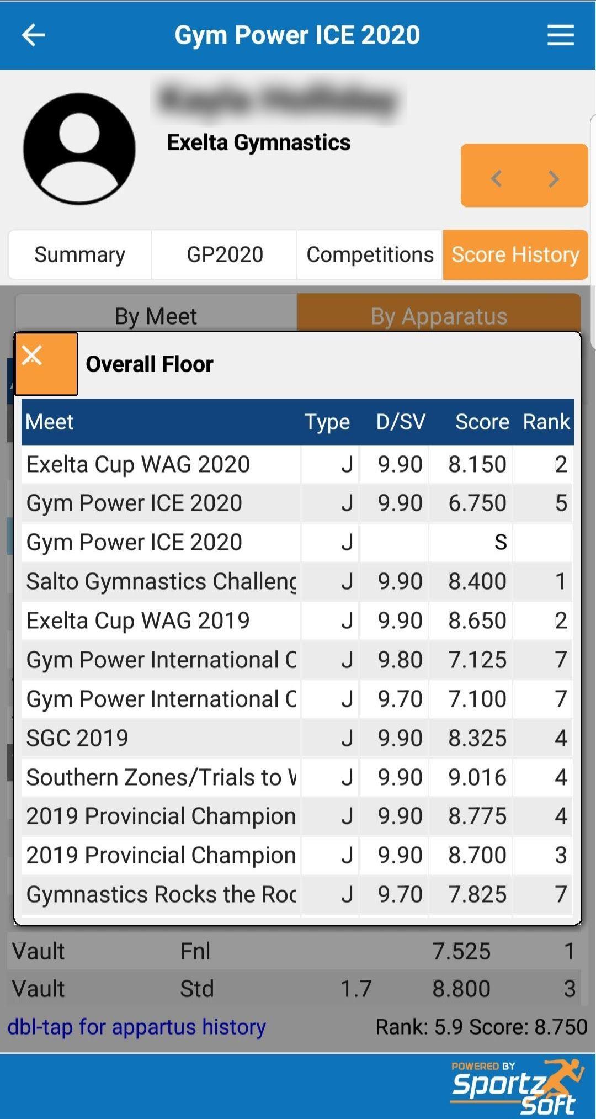Select the Competitions tab
This screenshot has height=1119, width=596.
tap(370, 254)
